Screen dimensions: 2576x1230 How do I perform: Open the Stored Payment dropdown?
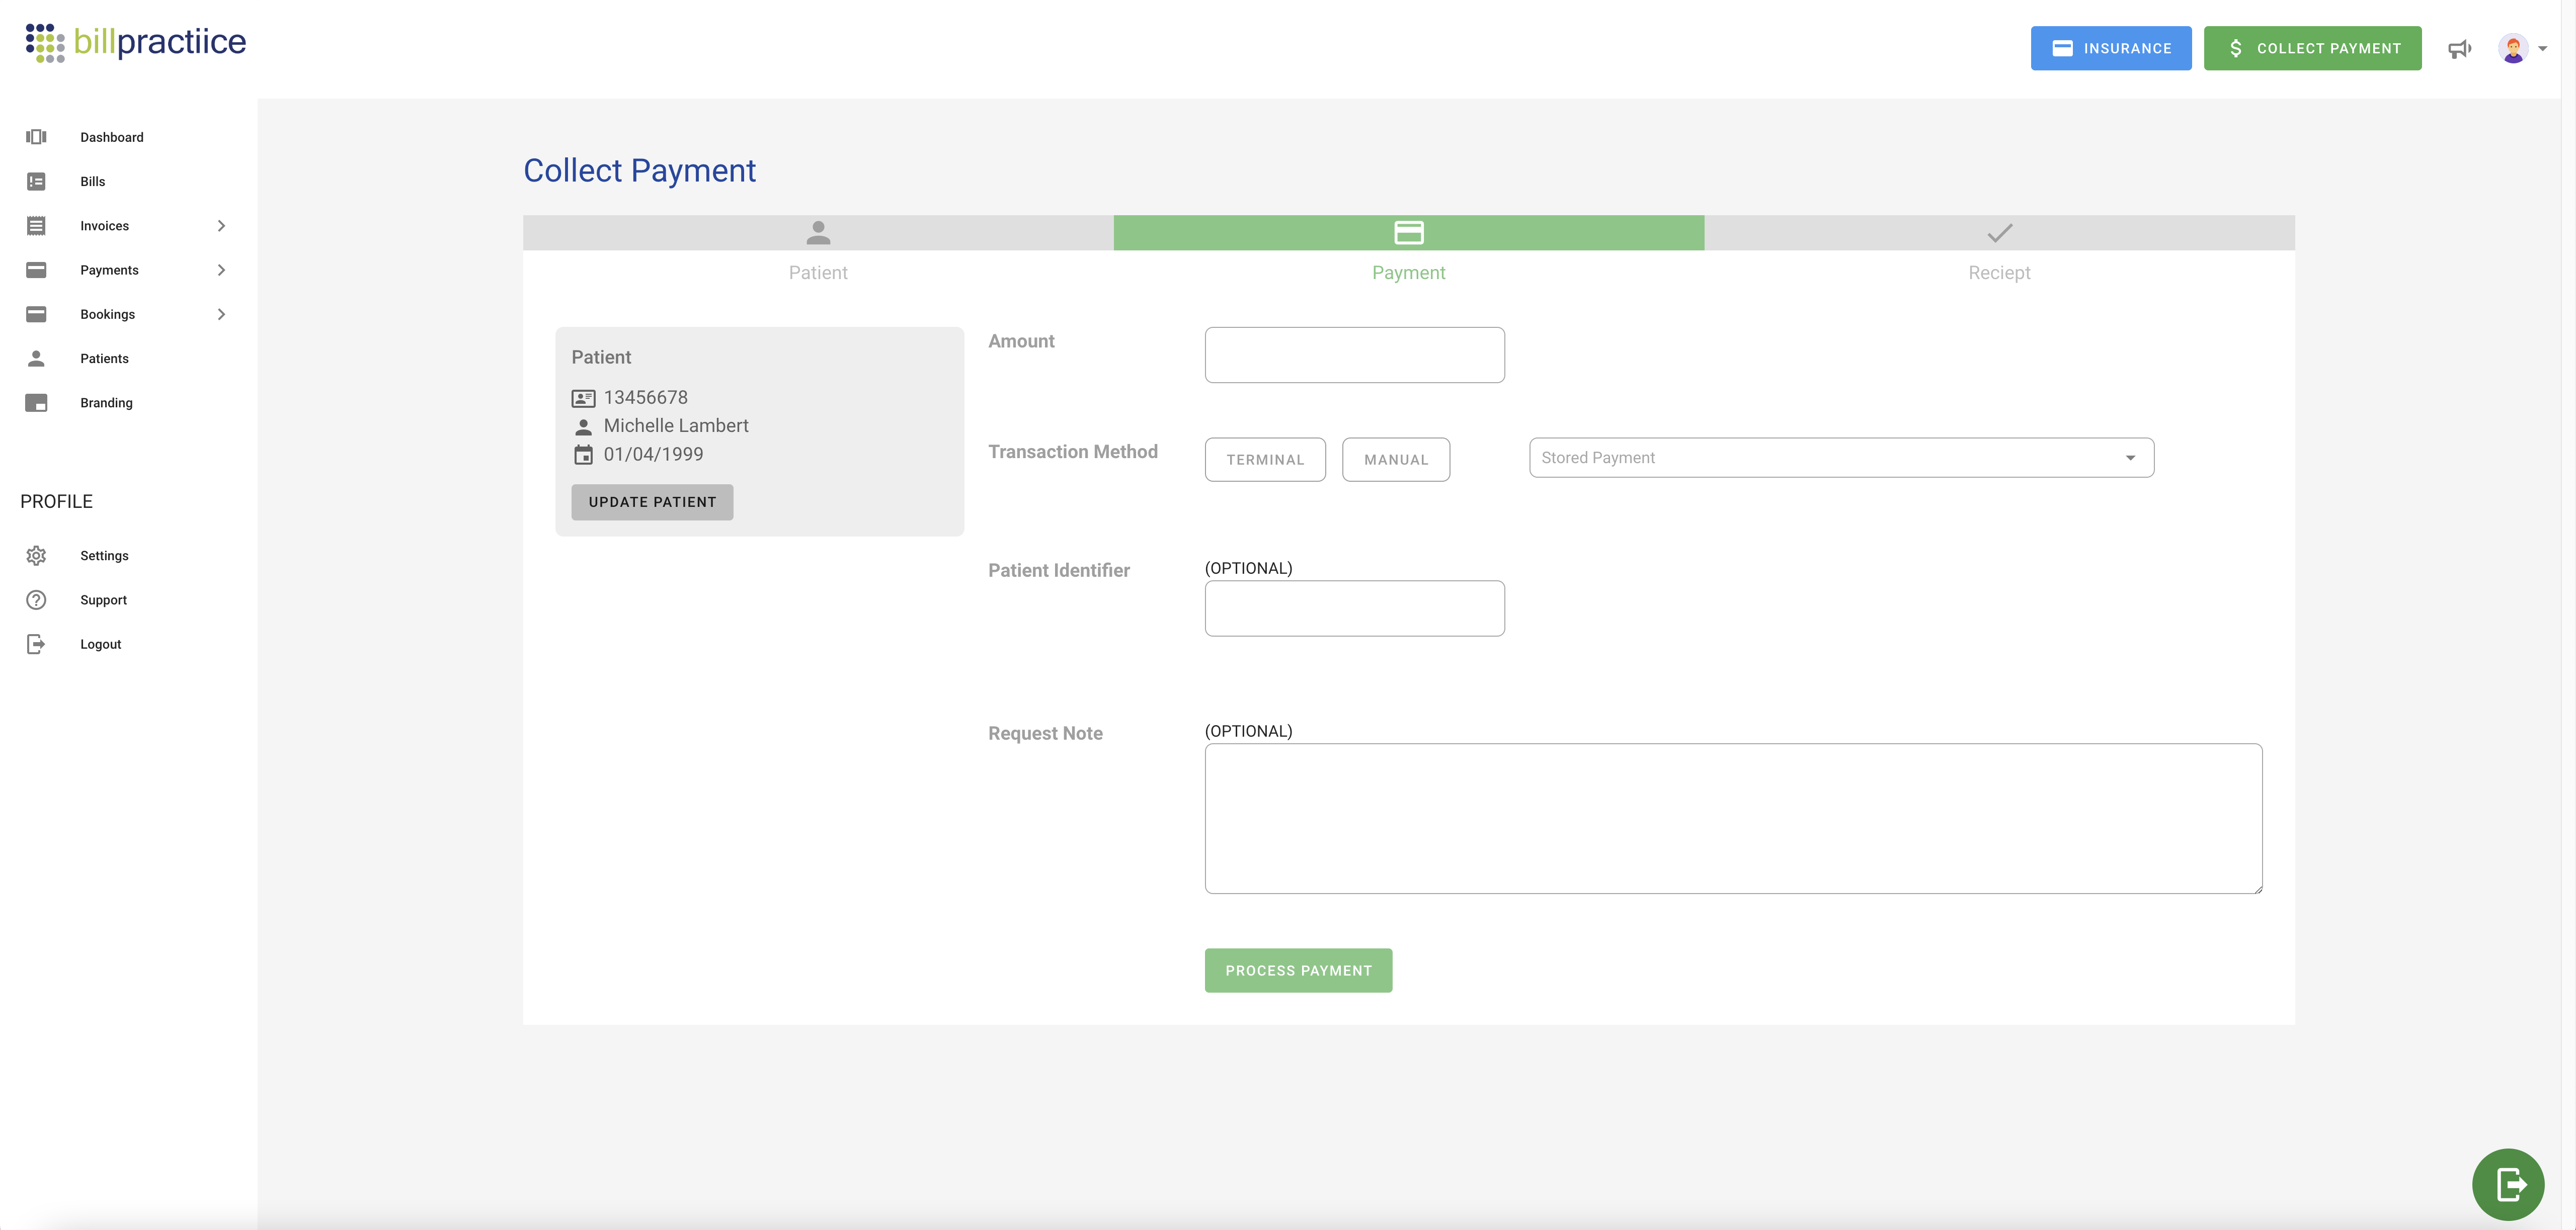1840,458
